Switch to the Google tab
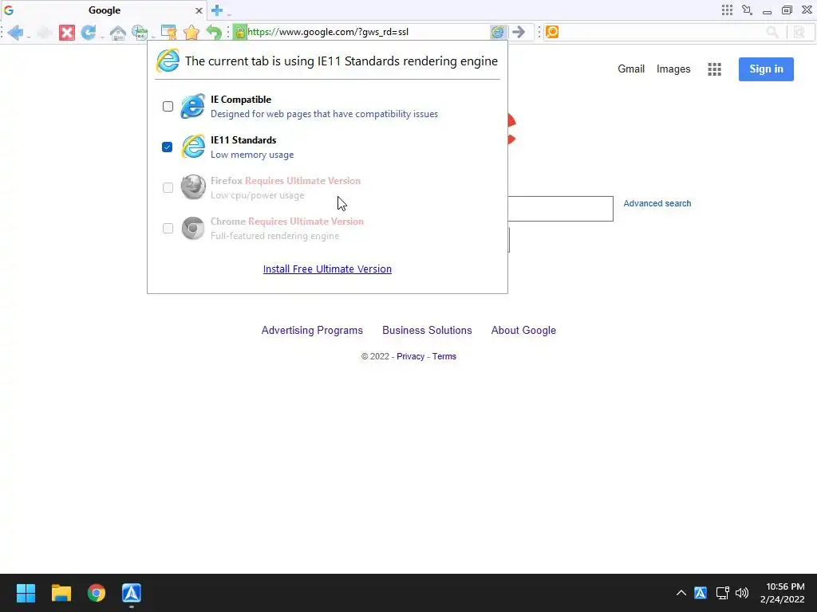The width and height of the screenshot is (817, 612). click(105, 10)
